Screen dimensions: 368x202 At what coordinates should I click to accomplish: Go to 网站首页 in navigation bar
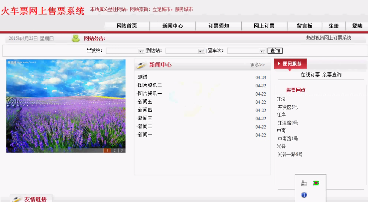127,26
